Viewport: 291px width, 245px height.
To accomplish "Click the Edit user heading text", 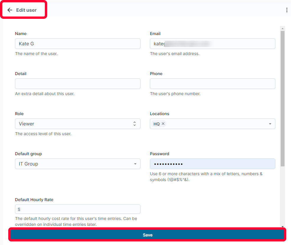I will point(26,10).
